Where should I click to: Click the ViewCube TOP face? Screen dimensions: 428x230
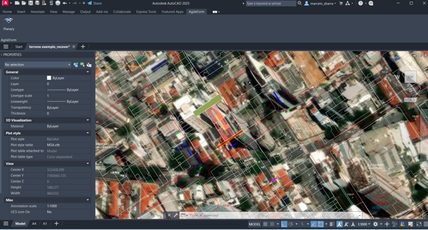tap(410, 77)
